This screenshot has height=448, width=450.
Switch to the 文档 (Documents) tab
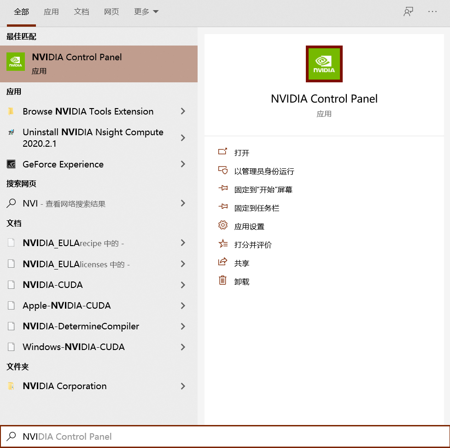[x=81, y=12]
